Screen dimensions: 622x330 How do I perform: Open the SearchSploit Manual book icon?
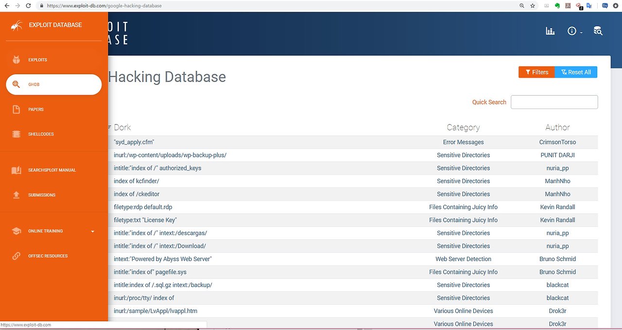click(x=17, y=170)
